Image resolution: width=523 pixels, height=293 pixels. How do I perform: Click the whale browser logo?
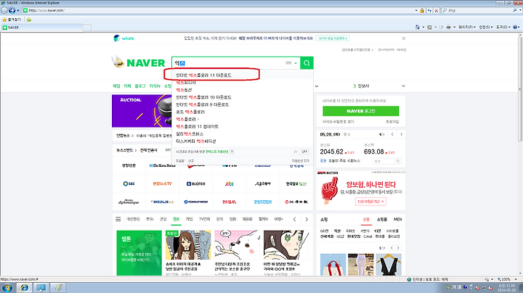[x=123, y=38]
